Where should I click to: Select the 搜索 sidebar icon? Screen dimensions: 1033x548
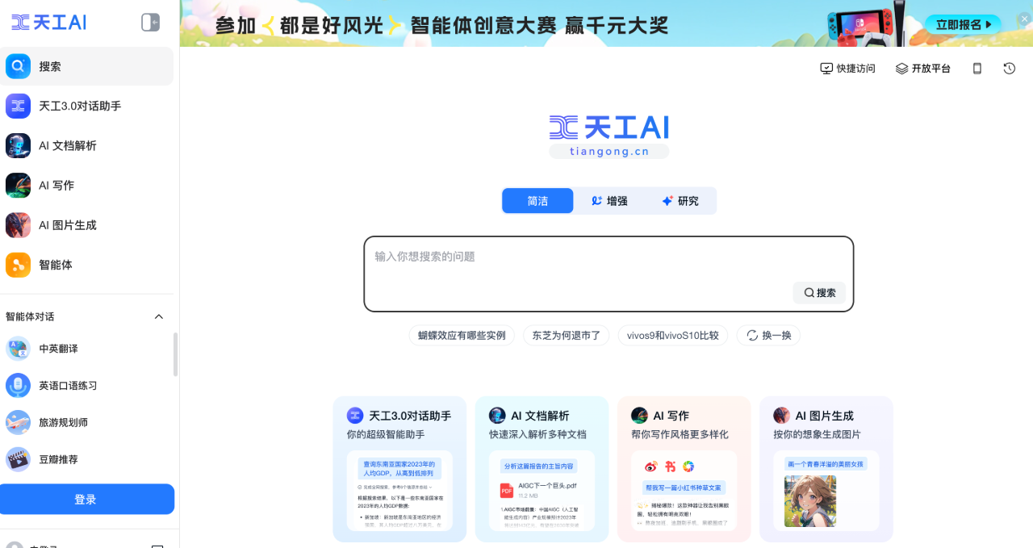click(48, 66)
